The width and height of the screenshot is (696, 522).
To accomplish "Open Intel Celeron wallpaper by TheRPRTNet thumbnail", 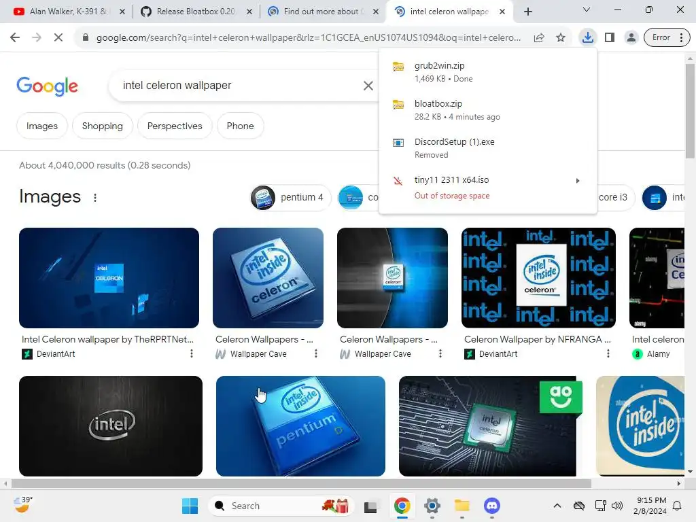I will (109, 278).
